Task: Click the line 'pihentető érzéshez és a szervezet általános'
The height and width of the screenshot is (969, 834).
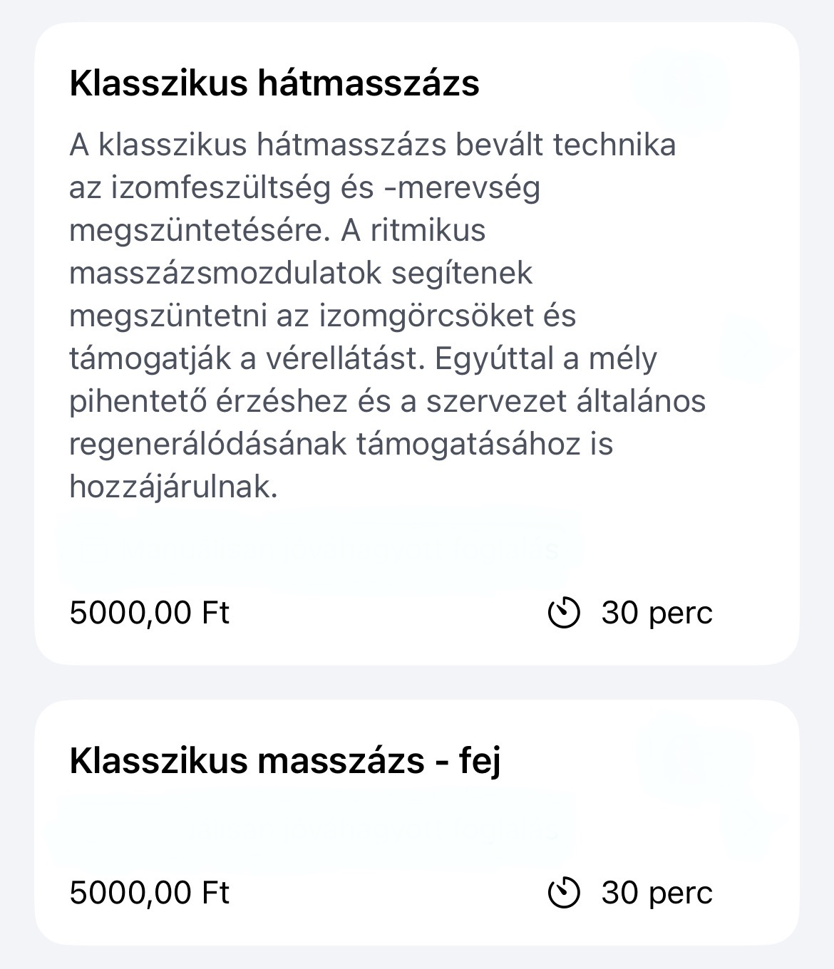Action: [x=387, y=402]
